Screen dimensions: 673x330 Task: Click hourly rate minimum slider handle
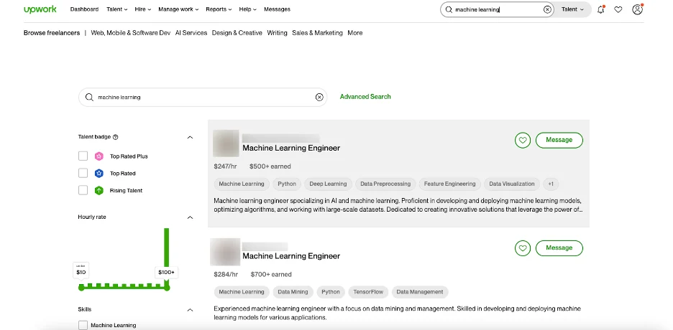(x=81, y=288)
